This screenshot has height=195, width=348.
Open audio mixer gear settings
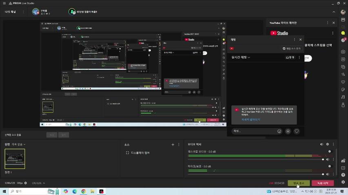(327, 144)
